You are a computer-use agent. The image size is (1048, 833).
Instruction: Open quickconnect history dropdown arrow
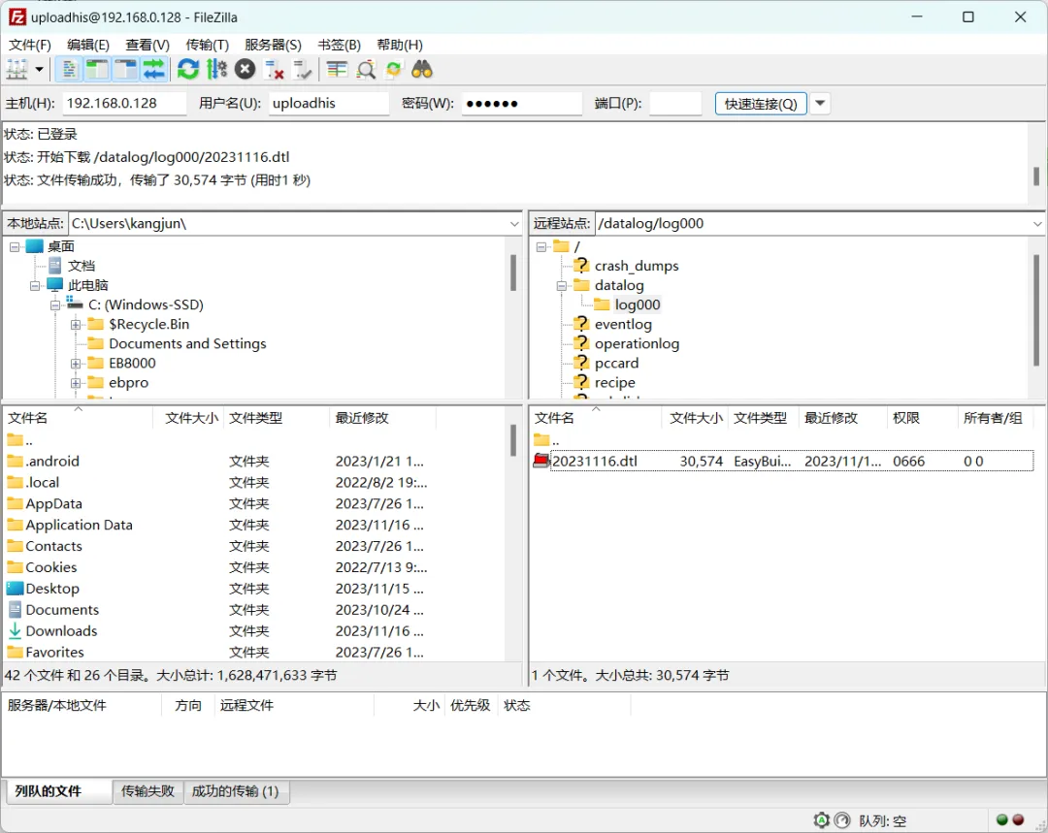click(x=820, y=104)
